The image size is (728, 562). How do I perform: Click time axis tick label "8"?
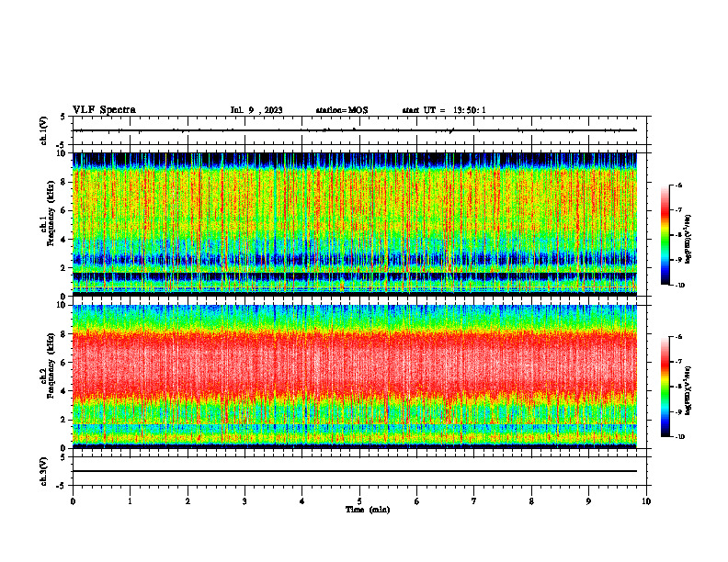[531, 501]
